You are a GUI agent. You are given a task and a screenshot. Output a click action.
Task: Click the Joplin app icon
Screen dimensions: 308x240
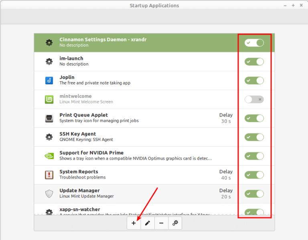point(49,80)
